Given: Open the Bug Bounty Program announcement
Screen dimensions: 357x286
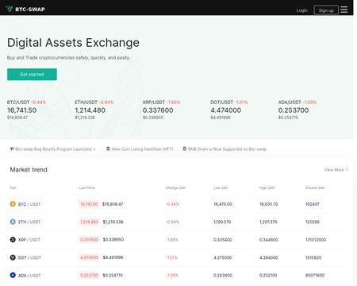Looking at the screenshot, I should (x=53, y=149).
